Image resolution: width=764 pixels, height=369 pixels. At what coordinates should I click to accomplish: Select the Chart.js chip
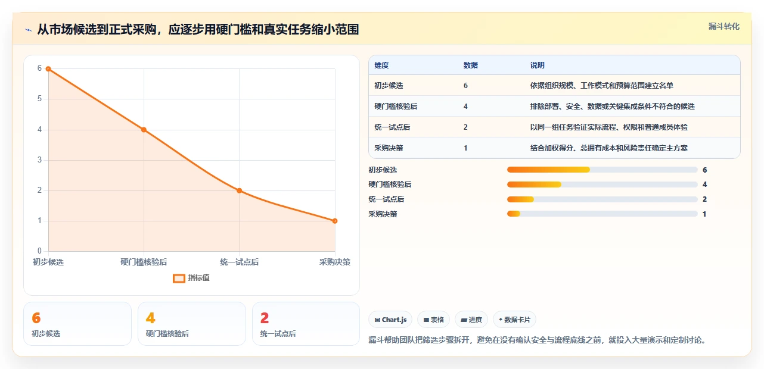pos(390,320)
